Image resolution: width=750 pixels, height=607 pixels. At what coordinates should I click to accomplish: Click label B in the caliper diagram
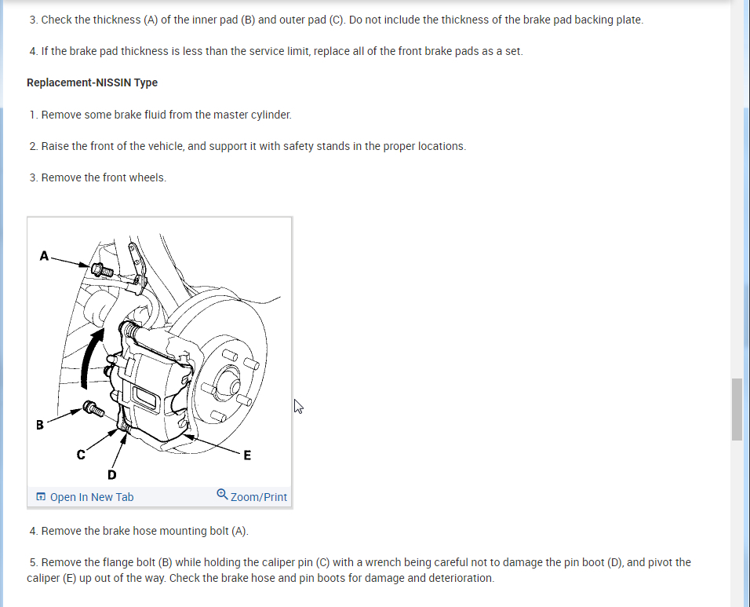40,425
